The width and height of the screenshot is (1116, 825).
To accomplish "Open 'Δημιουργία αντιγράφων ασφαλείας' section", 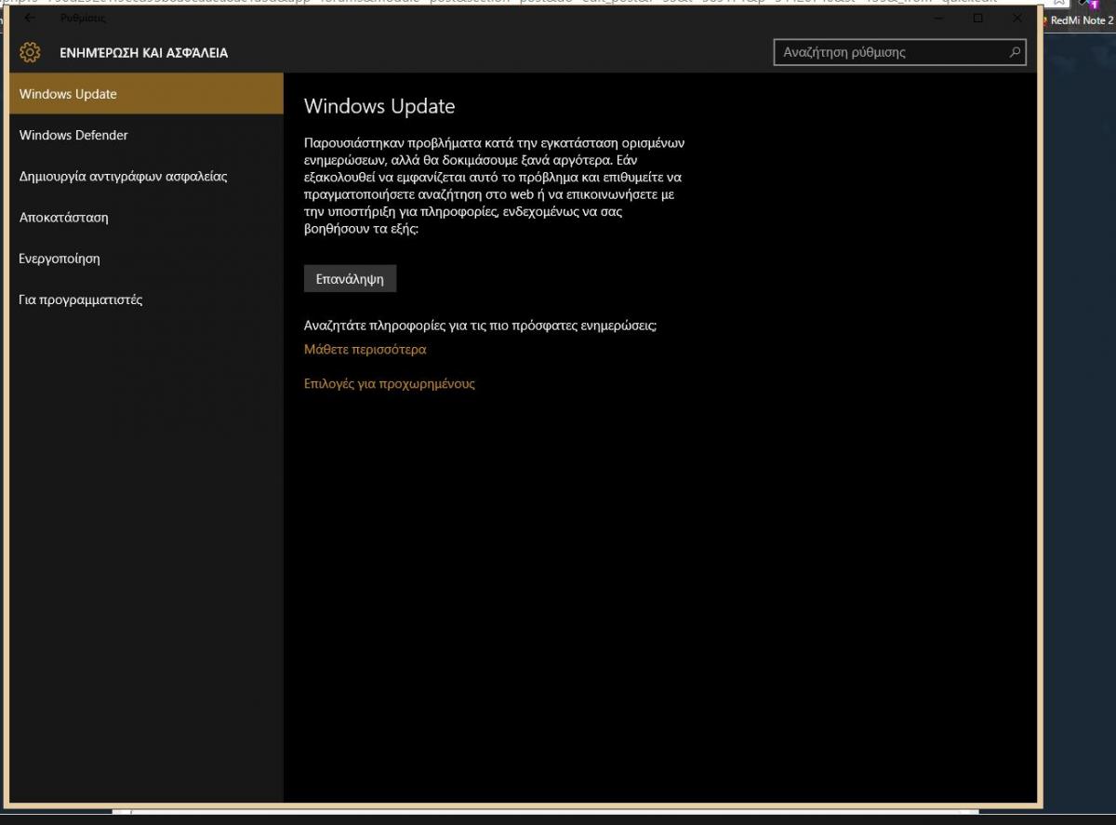I will click(x=146, y=176).
